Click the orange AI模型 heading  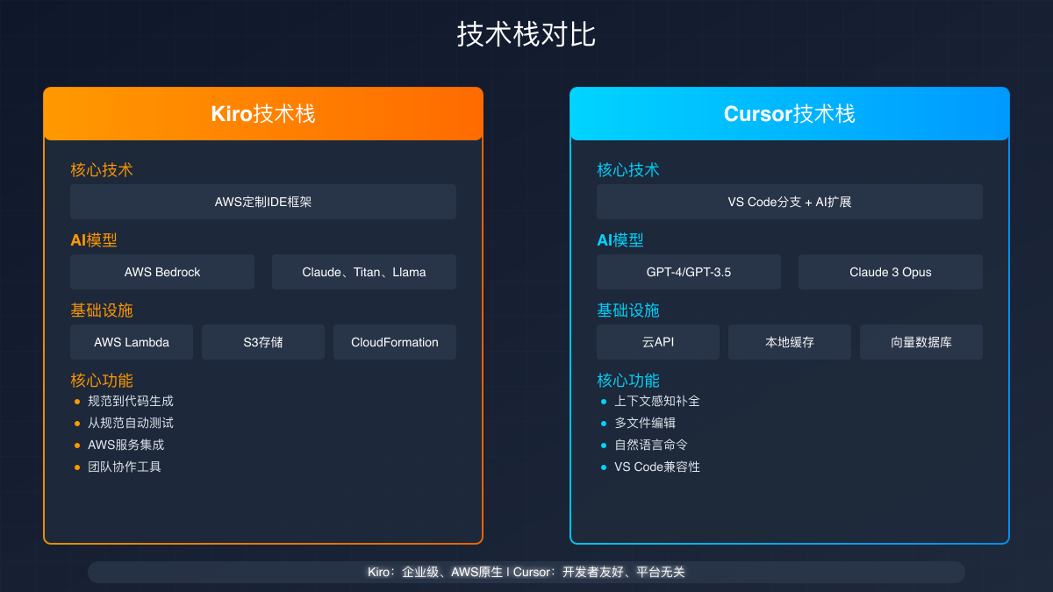pyautogui.click(x=94, y=240)
